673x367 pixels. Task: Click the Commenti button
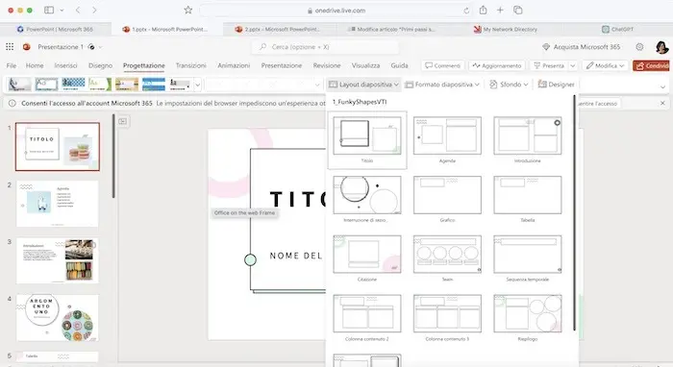[442, 65]
